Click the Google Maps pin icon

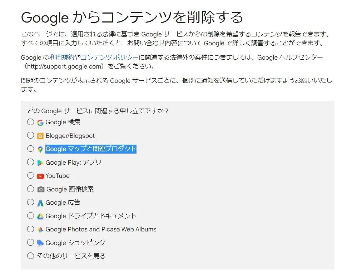tap(40, 149)
